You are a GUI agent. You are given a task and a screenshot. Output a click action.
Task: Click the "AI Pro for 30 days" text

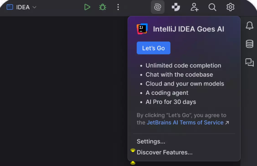[171, 102]
